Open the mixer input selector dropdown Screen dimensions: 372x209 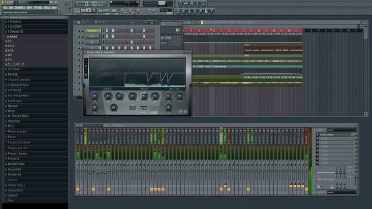[x=341, y=130]
